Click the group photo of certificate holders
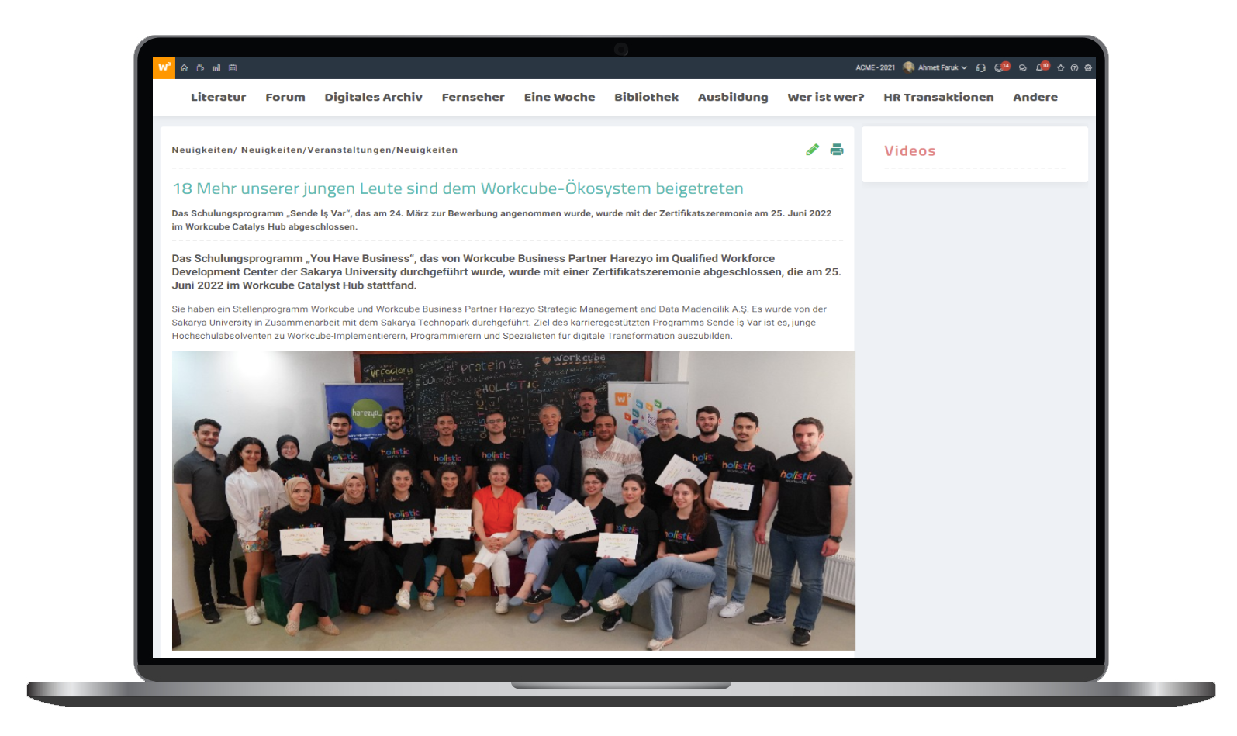1237x736 pixels. point(513,500)
